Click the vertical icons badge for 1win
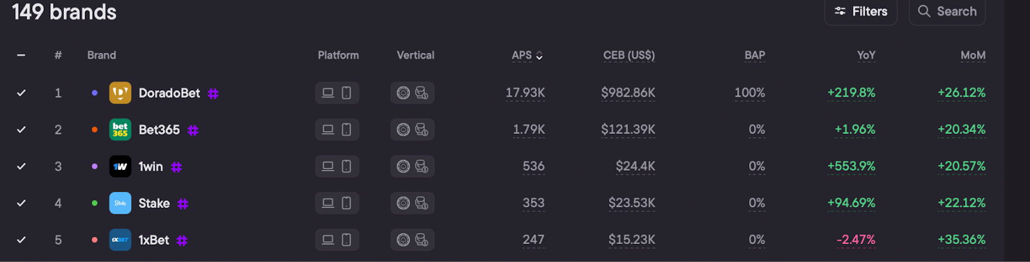Viewport: 1030px width, 262px height. click(412, 166)
